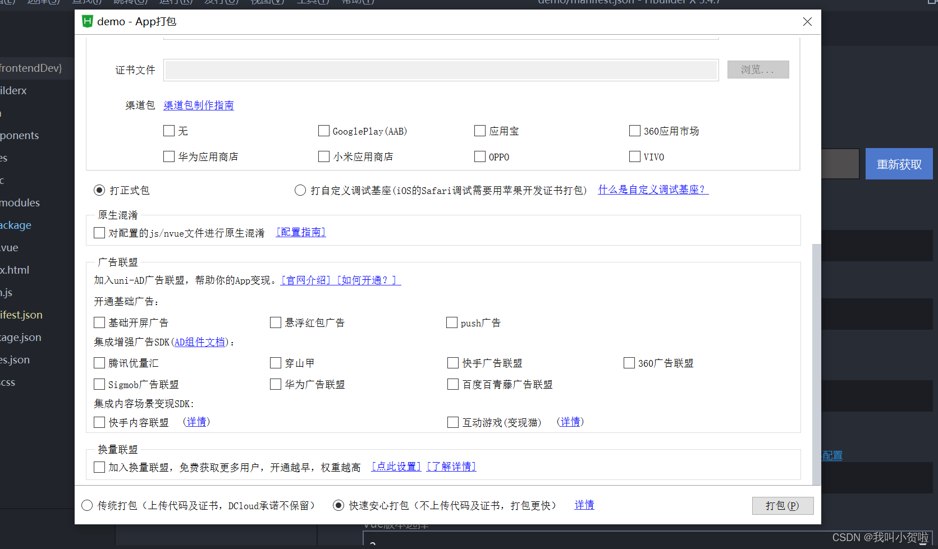Open the 如何开通? link

368,280
